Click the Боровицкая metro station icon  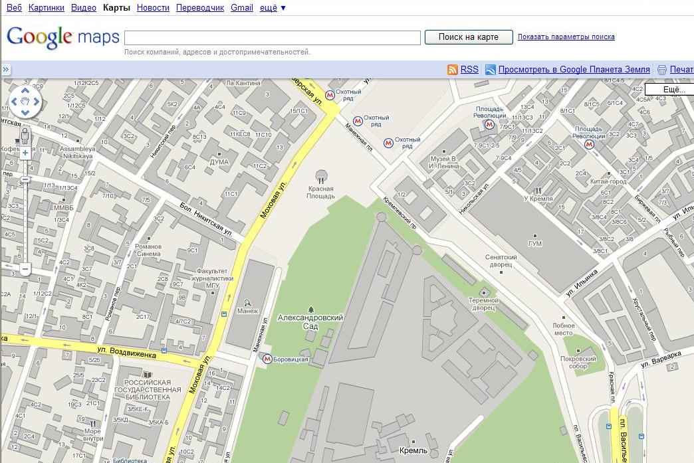click(267, 359)
